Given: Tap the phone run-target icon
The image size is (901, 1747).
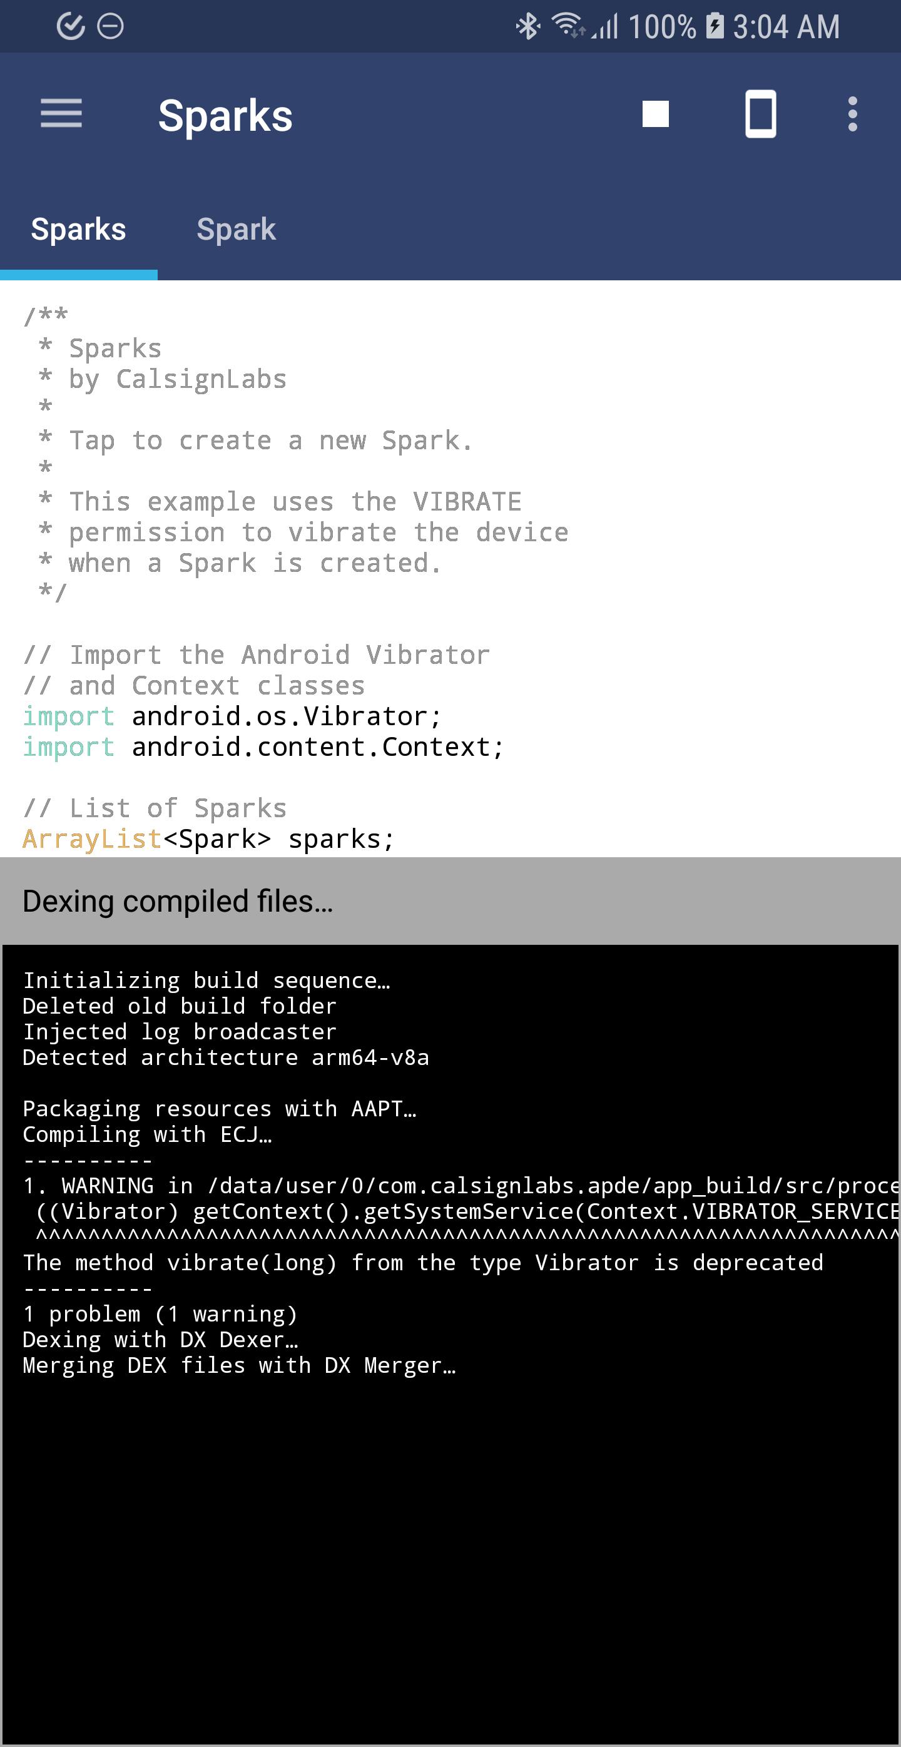Looking at the screenshot, I should (760, 114).
